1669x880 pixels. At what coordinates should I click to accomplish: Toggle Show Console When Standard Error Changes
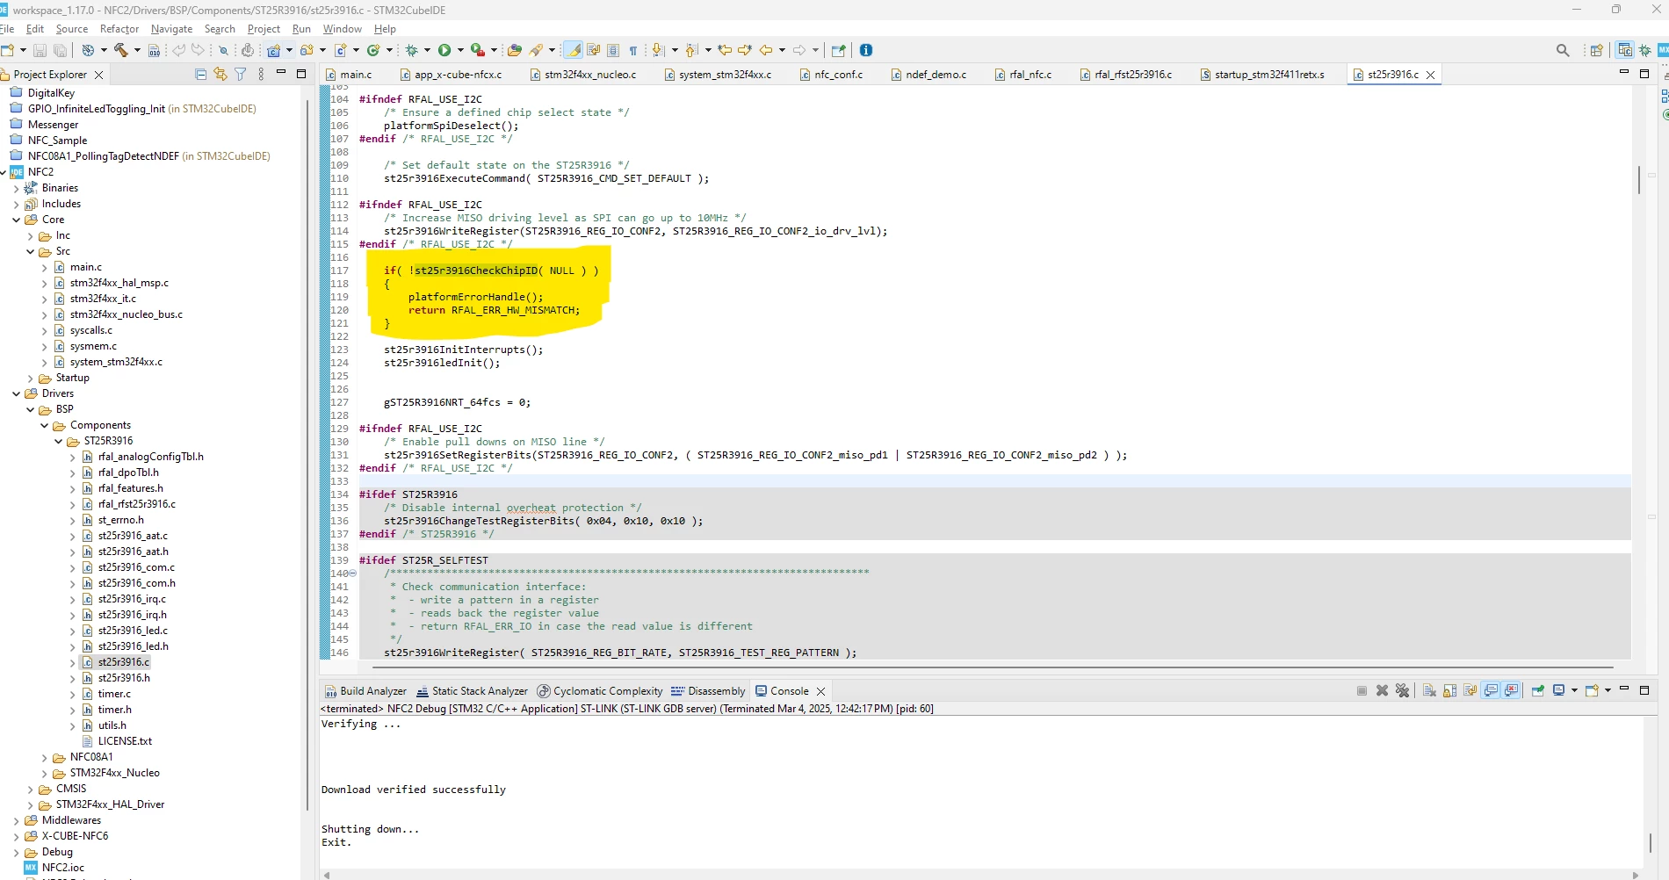point(1511,690)
